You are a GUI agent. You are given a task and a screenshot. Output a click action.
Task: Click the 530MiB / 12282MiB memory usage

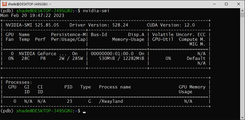(x=122, y=59)
